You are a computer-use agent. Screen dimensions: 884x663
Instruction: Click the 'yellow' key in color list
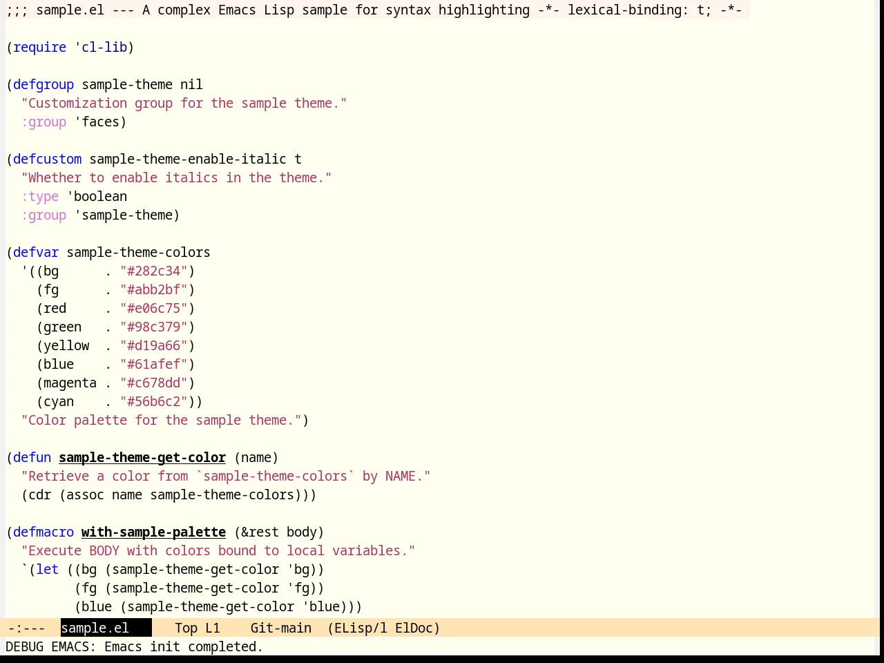66,345
